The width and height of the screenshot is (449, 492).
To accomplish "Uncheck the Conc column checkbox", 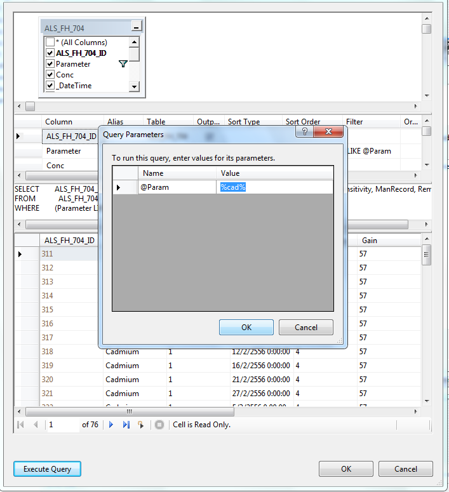I will click(x=50, y=75).
